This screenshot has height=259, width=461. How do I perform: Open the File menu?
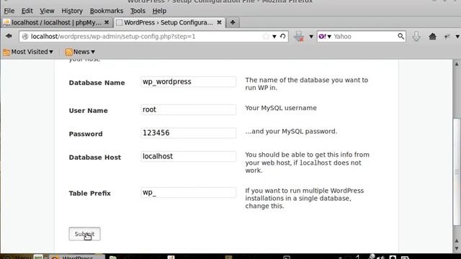pos(9,11)
